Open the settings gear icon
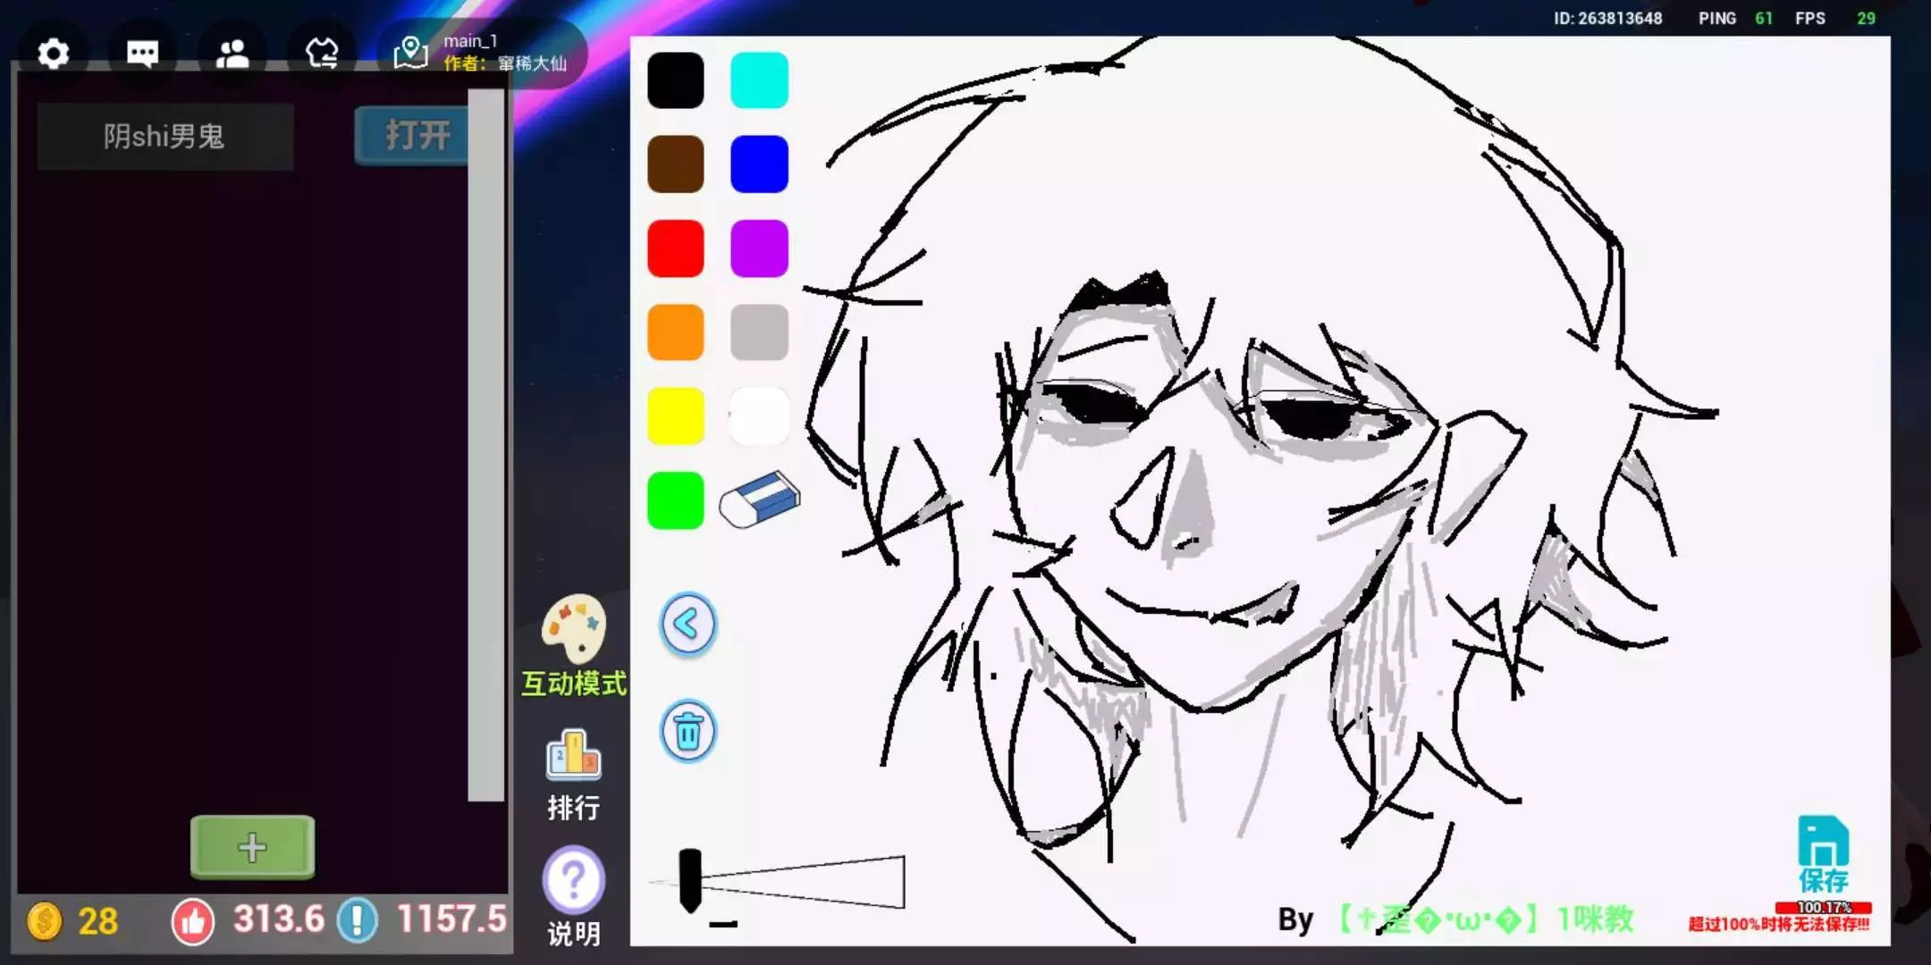The image size is (1931, 965). click(54, 54)
